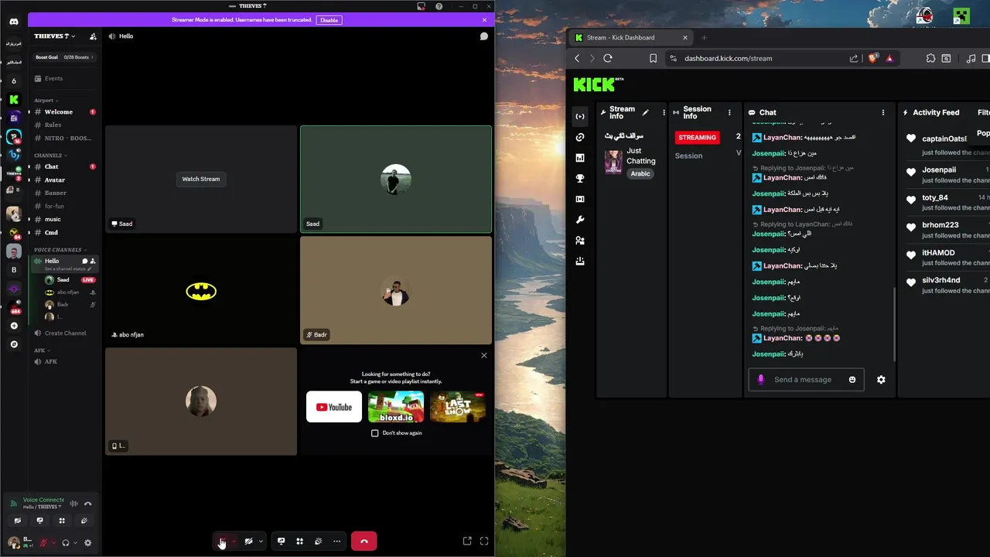Open THIEVES server dropdown menu
The height and width of the screenshot is (557, 990).
(55, 36)
